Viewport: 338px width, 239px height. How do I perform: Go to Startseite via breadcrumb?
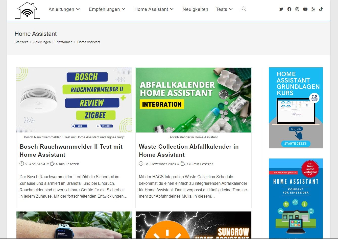(x=21, y=42)
